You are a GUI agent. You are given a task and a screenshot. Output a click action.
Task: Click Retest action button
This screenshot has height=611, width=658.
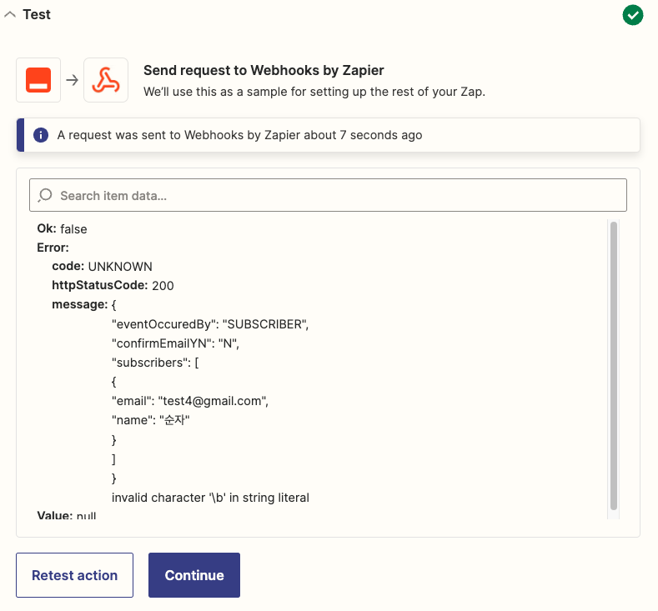pos(75,575)
